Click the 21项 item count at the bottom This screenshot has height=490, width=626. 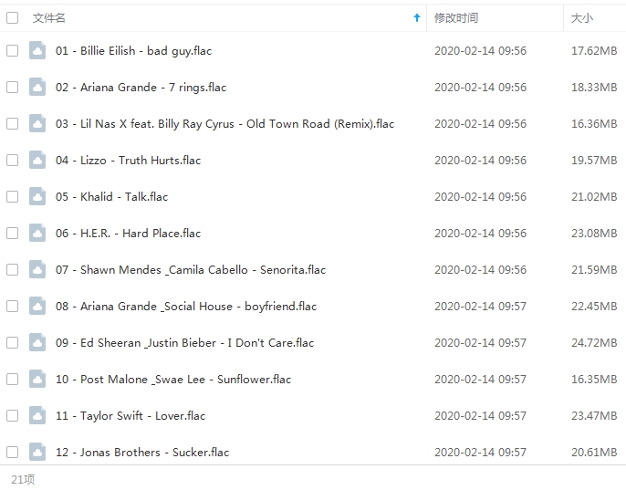(23, 479)
